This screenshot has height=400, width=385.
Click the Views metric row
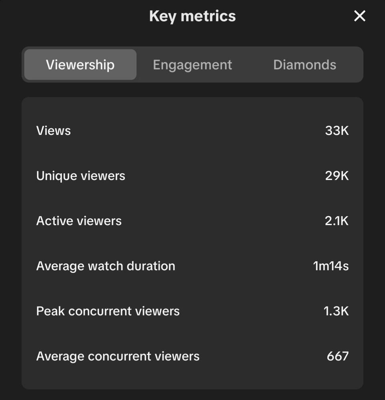pyautogui.click(x=192, y=131)
